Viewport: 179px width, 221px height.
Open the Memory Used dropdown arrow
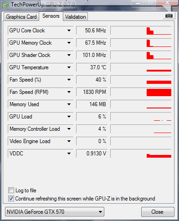69,104
